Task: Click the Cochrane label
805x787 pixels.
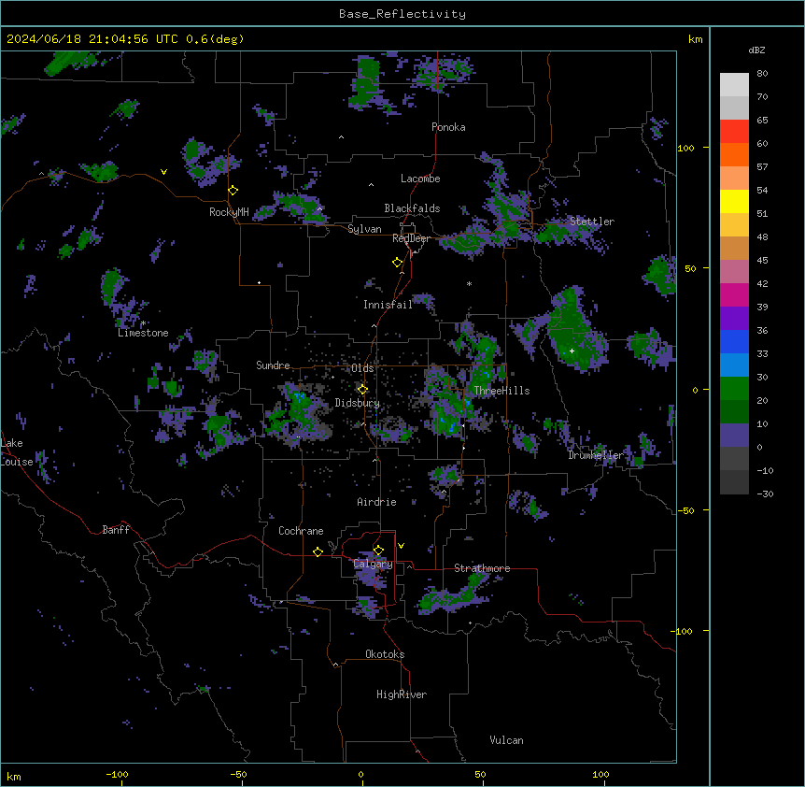Action: click(301, 531)
